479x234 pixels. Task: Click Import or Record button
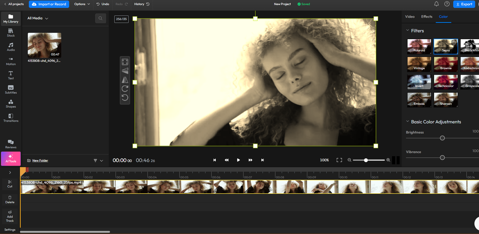click(49, 4)
